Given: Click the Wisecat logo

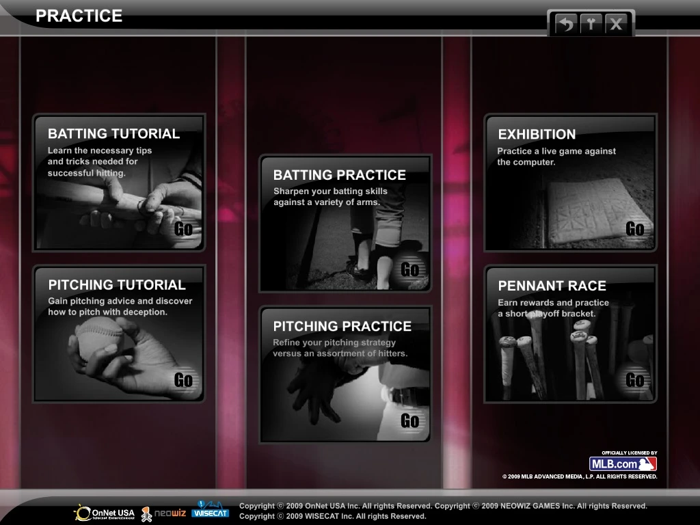Looking at the screenshot, I should pyautogui.click(x=210, y=510).
